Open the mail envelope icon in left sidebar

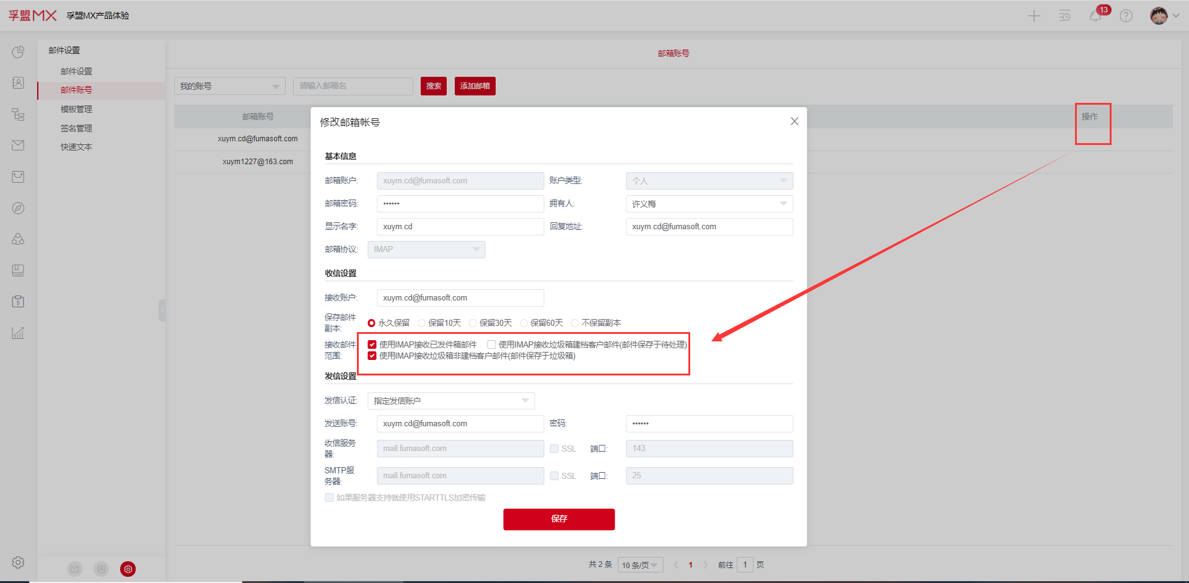[x=18, y=146]
